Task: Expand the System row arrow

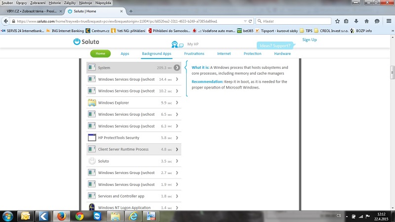Action: pyautogui.click(x=177, y=67)
